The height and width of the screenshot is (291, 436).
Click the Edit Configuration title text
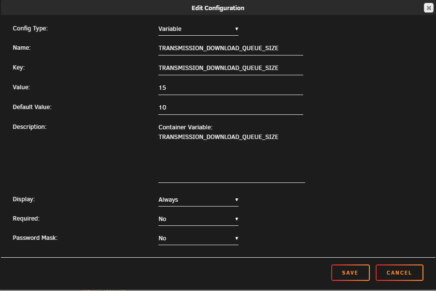[x=218, y=8]
